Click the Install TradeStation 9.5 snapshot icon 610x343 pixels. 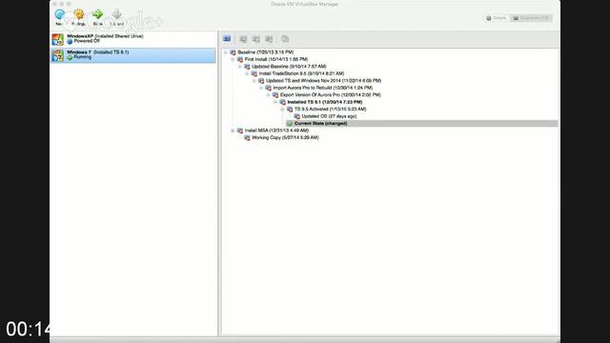tap(254, 73)
